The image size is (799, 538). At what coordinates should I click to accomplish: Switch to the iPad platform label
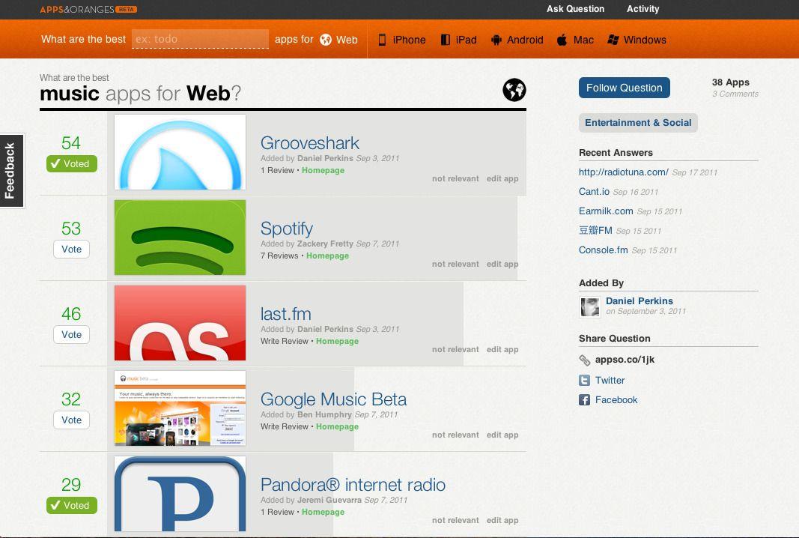466,40
